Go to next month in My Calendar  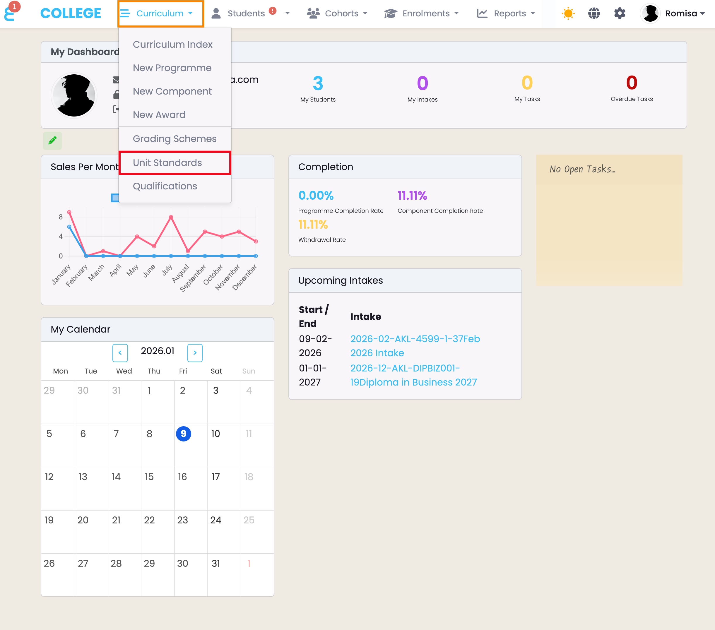(x=195, y=352)
